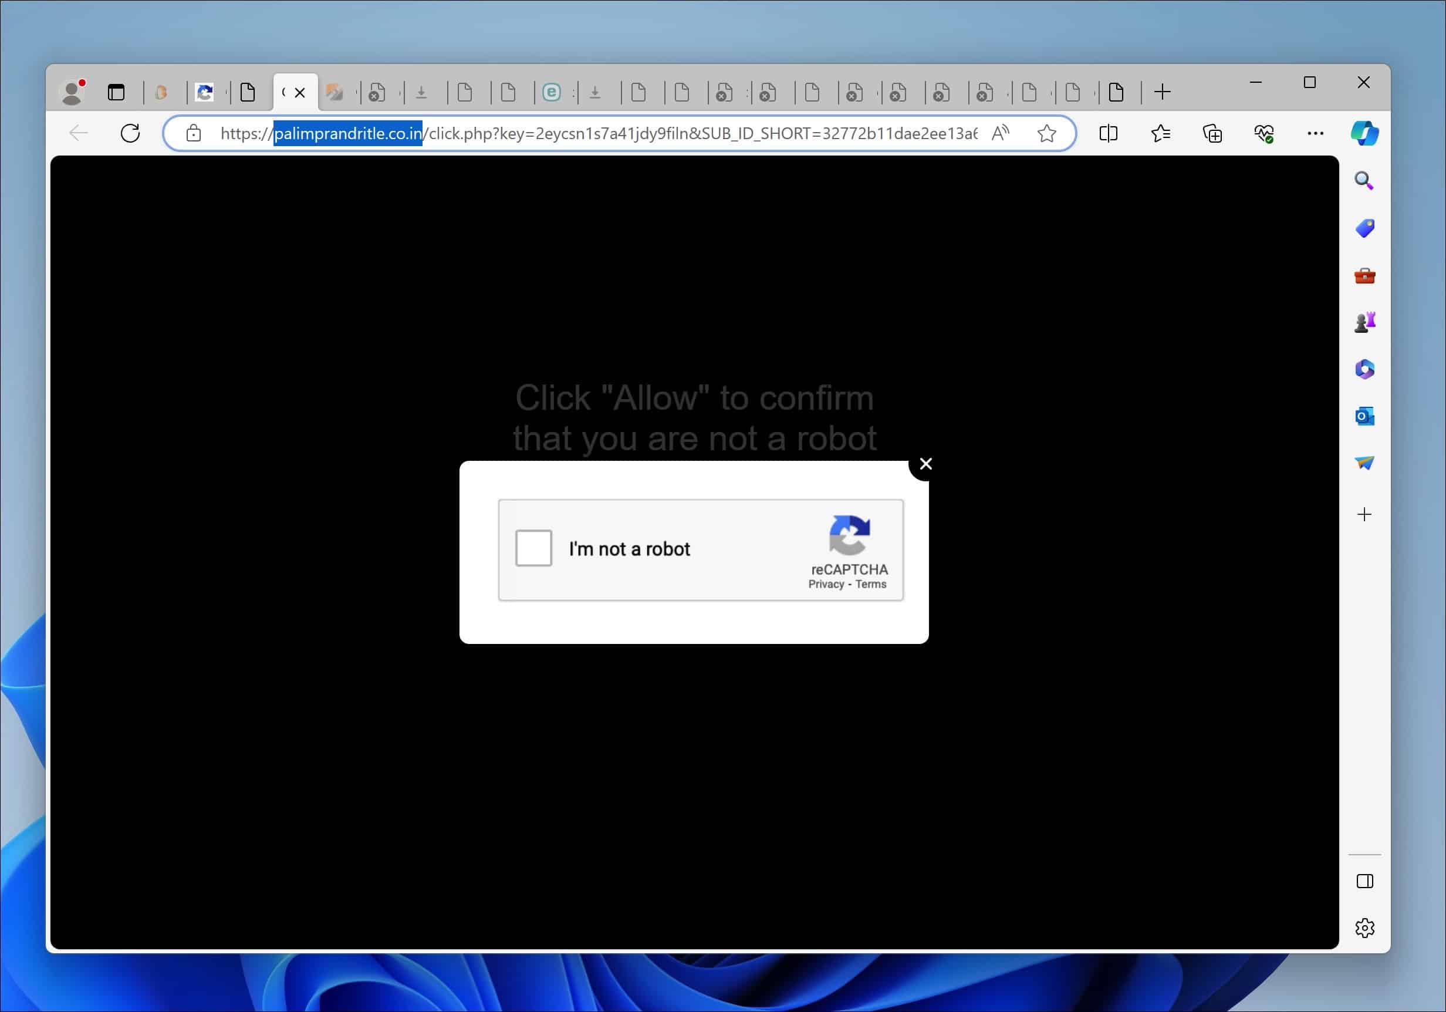1446x1012 pixels.
Task: Add this page to favorites with the star
Action: pos(1047,134)
